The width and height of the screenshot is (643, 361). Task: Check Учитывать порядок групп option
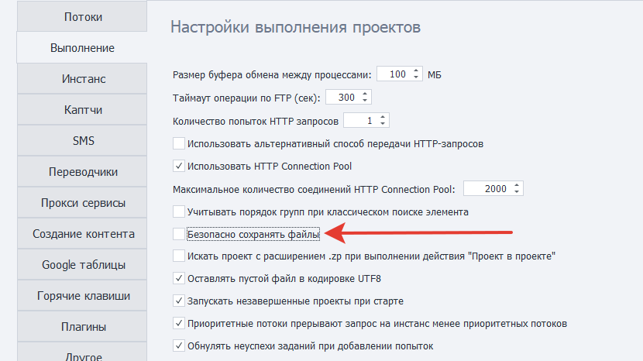tap(179, 211)
